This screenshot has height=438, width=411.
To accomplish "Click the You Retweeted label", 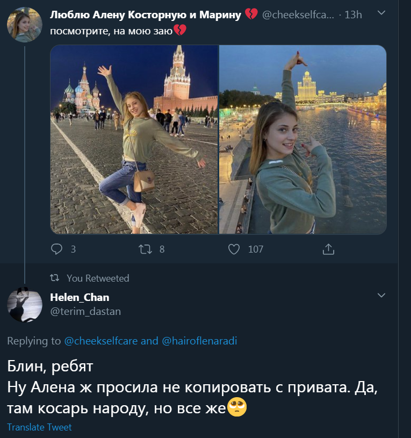I will 98,278.
